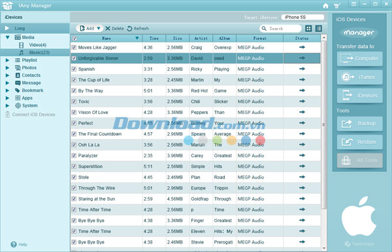Click the Restore tool button
Image resolution: width=392 pixels, height=252 pixels.
click(360, 142)
